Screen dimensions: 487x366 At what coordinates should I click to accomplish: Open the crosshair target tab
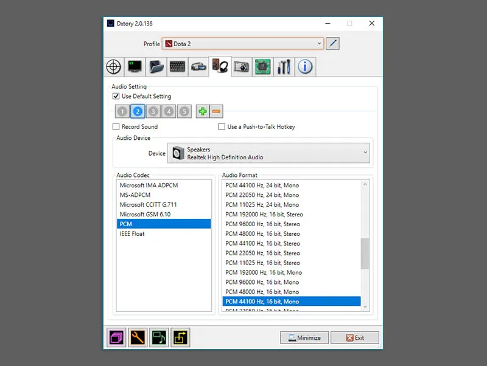click(113, 67)
